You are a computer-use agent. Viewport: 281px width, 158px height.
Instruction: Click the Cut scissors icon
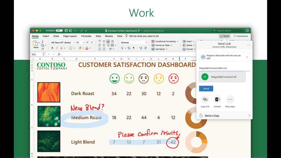click(42, 42)
